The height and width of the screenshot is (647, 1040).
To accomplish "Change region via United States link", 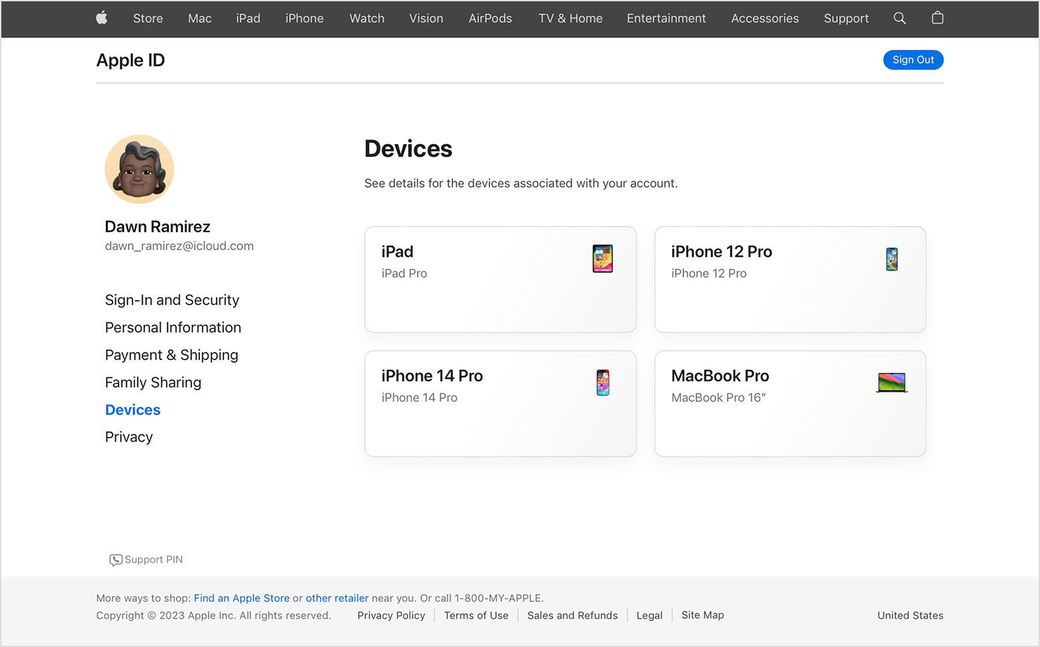I will (x=910, y=616).
